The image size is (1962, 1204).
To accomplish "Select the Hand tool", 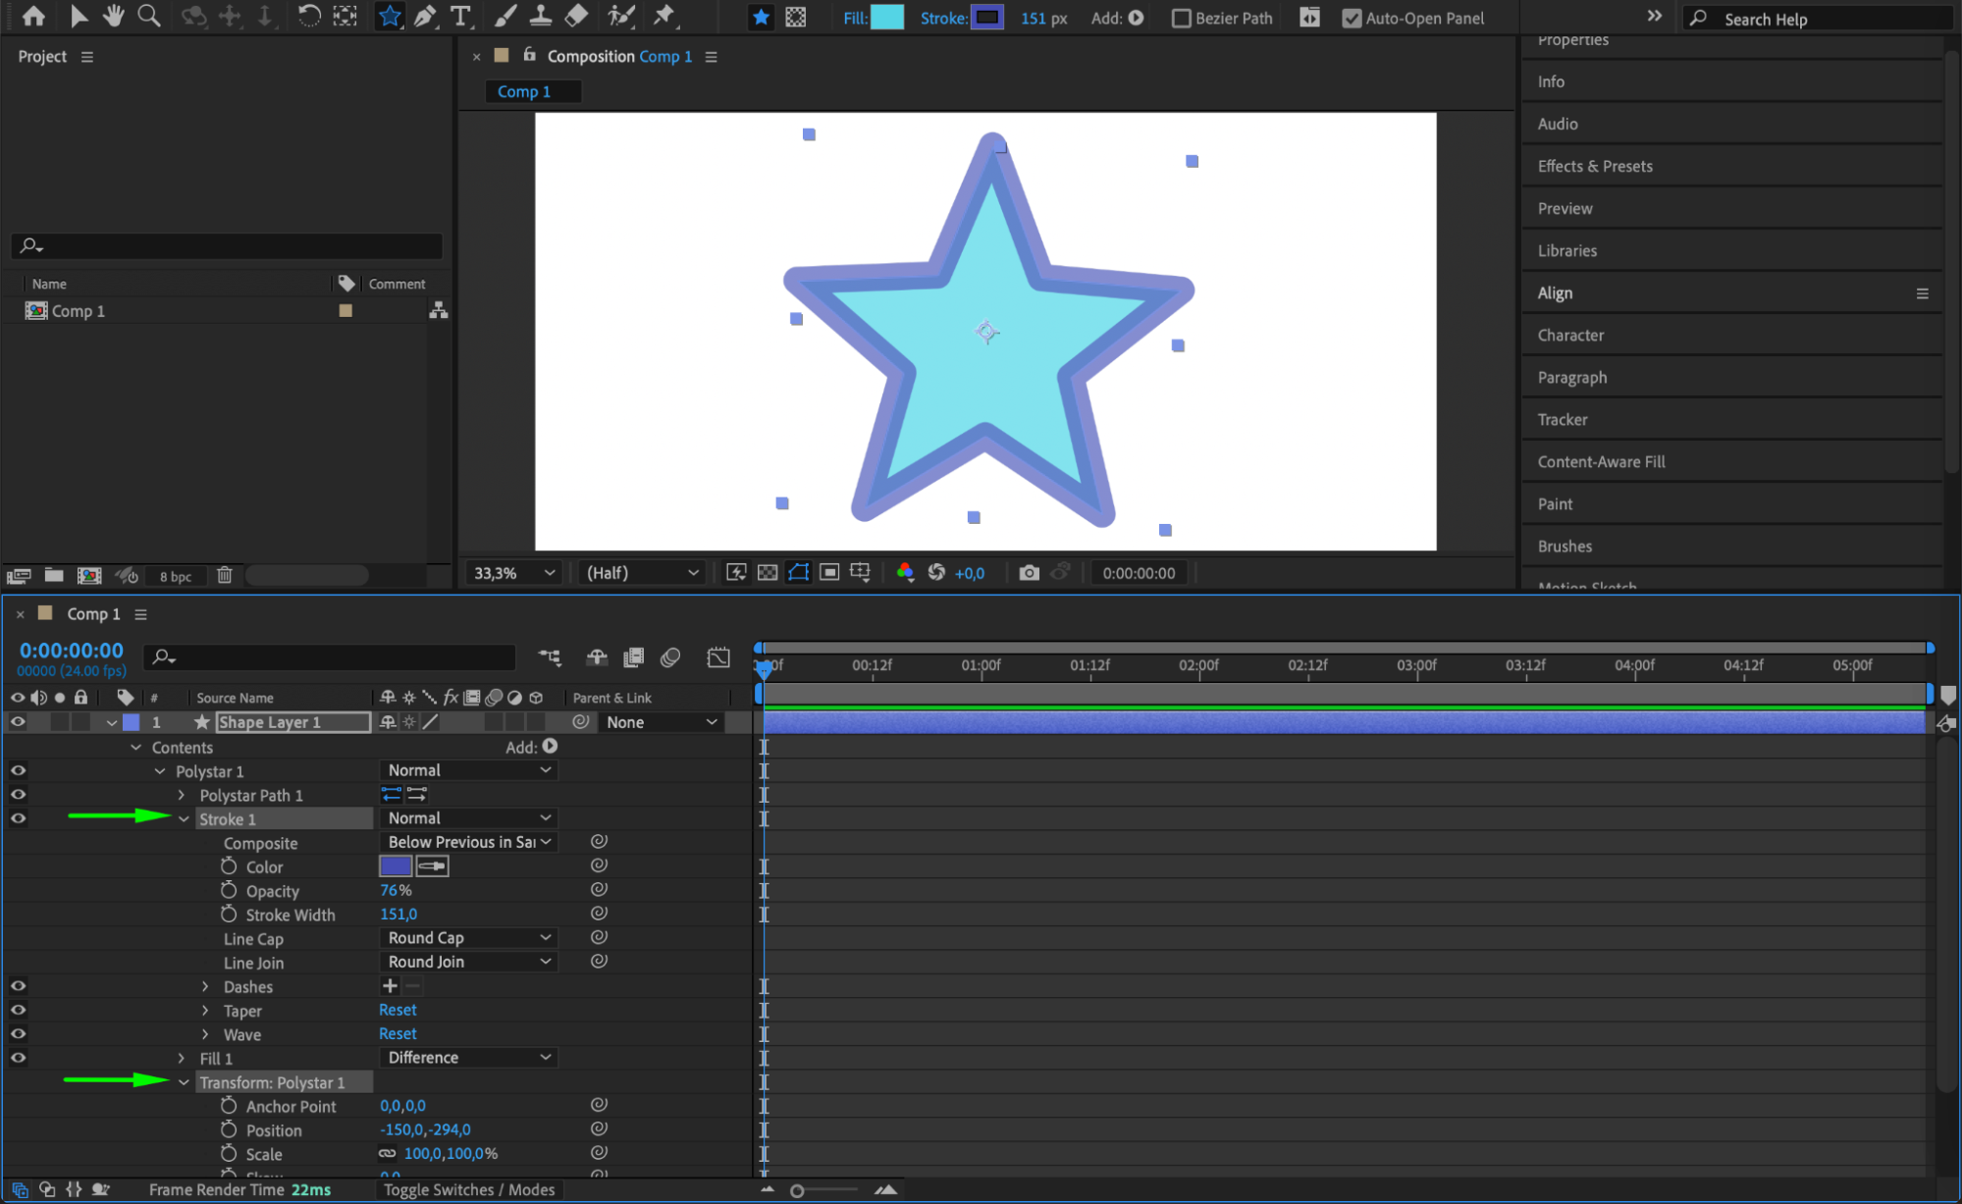I will coord(114,16).
